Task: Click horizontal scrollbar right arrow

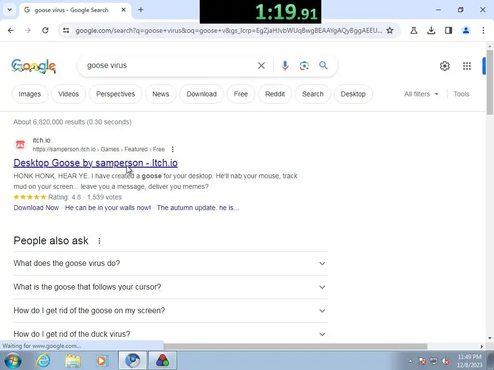Action: point(482,346)
